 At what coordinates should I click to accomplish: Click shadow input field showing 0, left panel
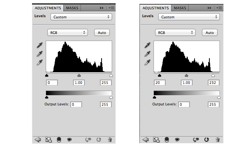coord(52,83)
